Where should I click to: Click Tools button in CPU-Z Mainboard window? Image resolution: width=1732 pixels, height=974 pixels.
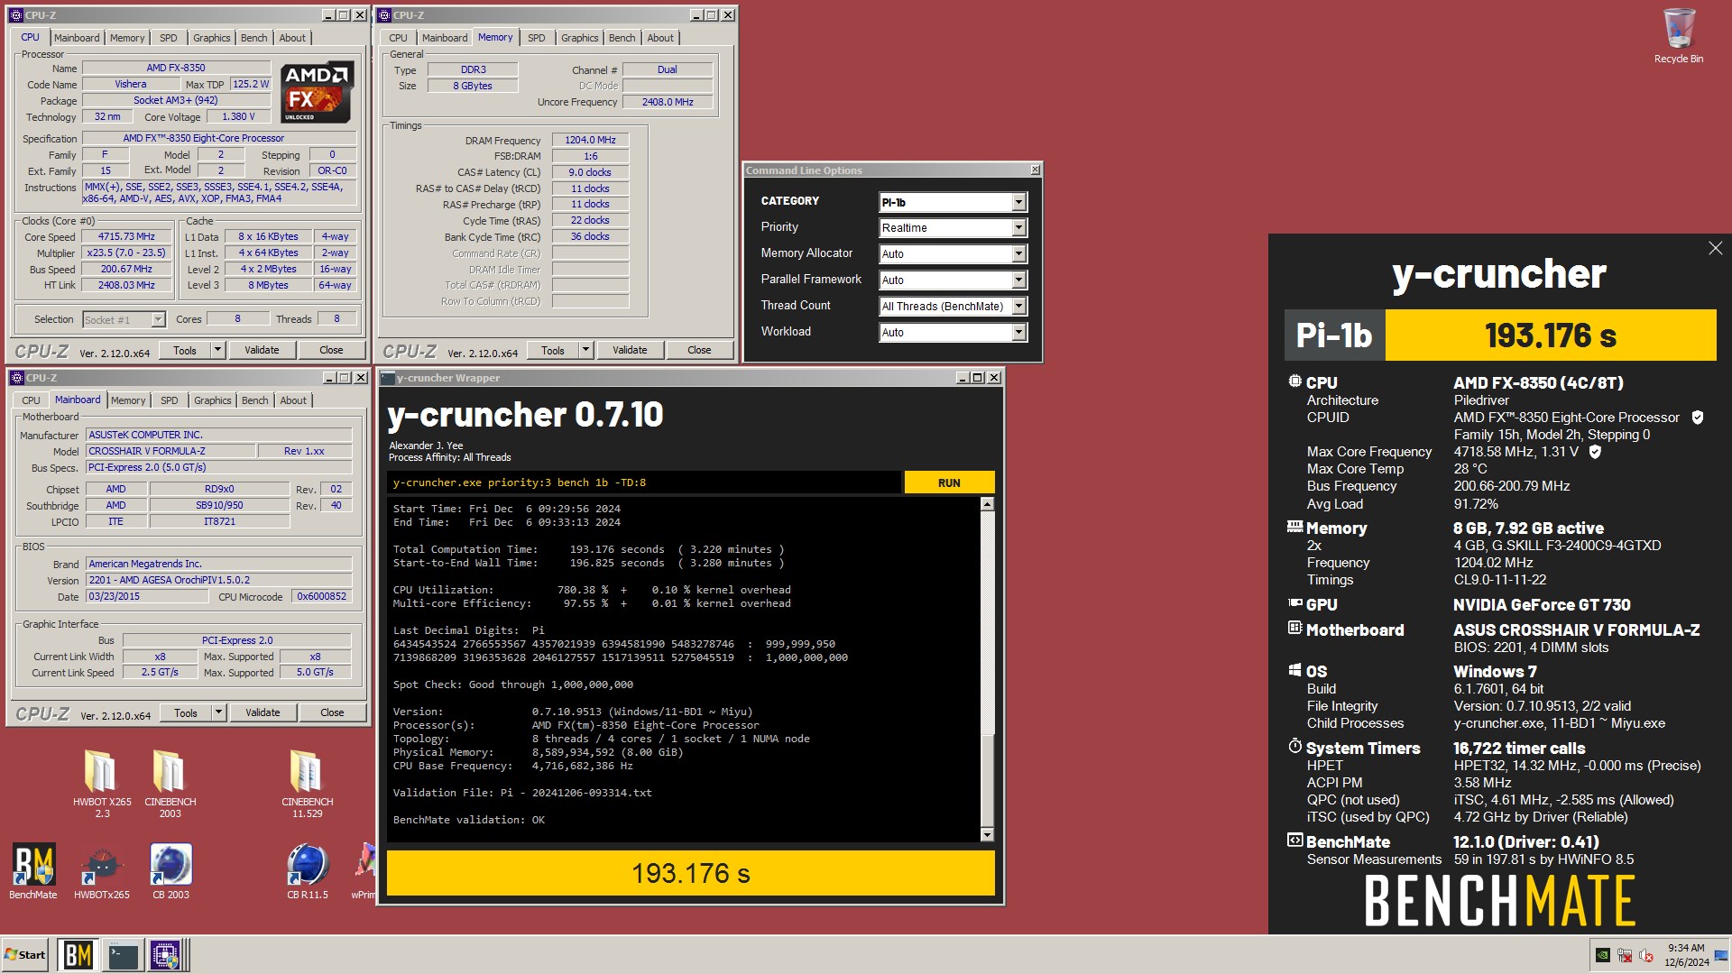[x=186, y=712]
